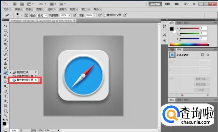Toggle tablet pressure for opacity icon

[x=75, y=15]
